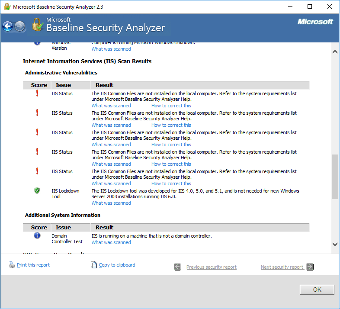
Task: Click the Result header in Administrative Vulnerabilities table
Action: coord(104,85)
